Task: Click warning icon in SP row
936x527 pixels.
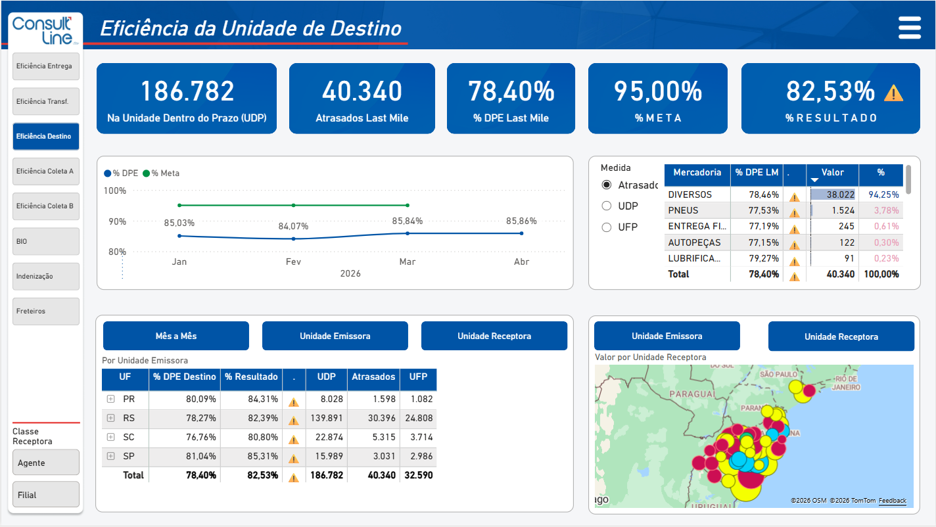Action: 294,459
